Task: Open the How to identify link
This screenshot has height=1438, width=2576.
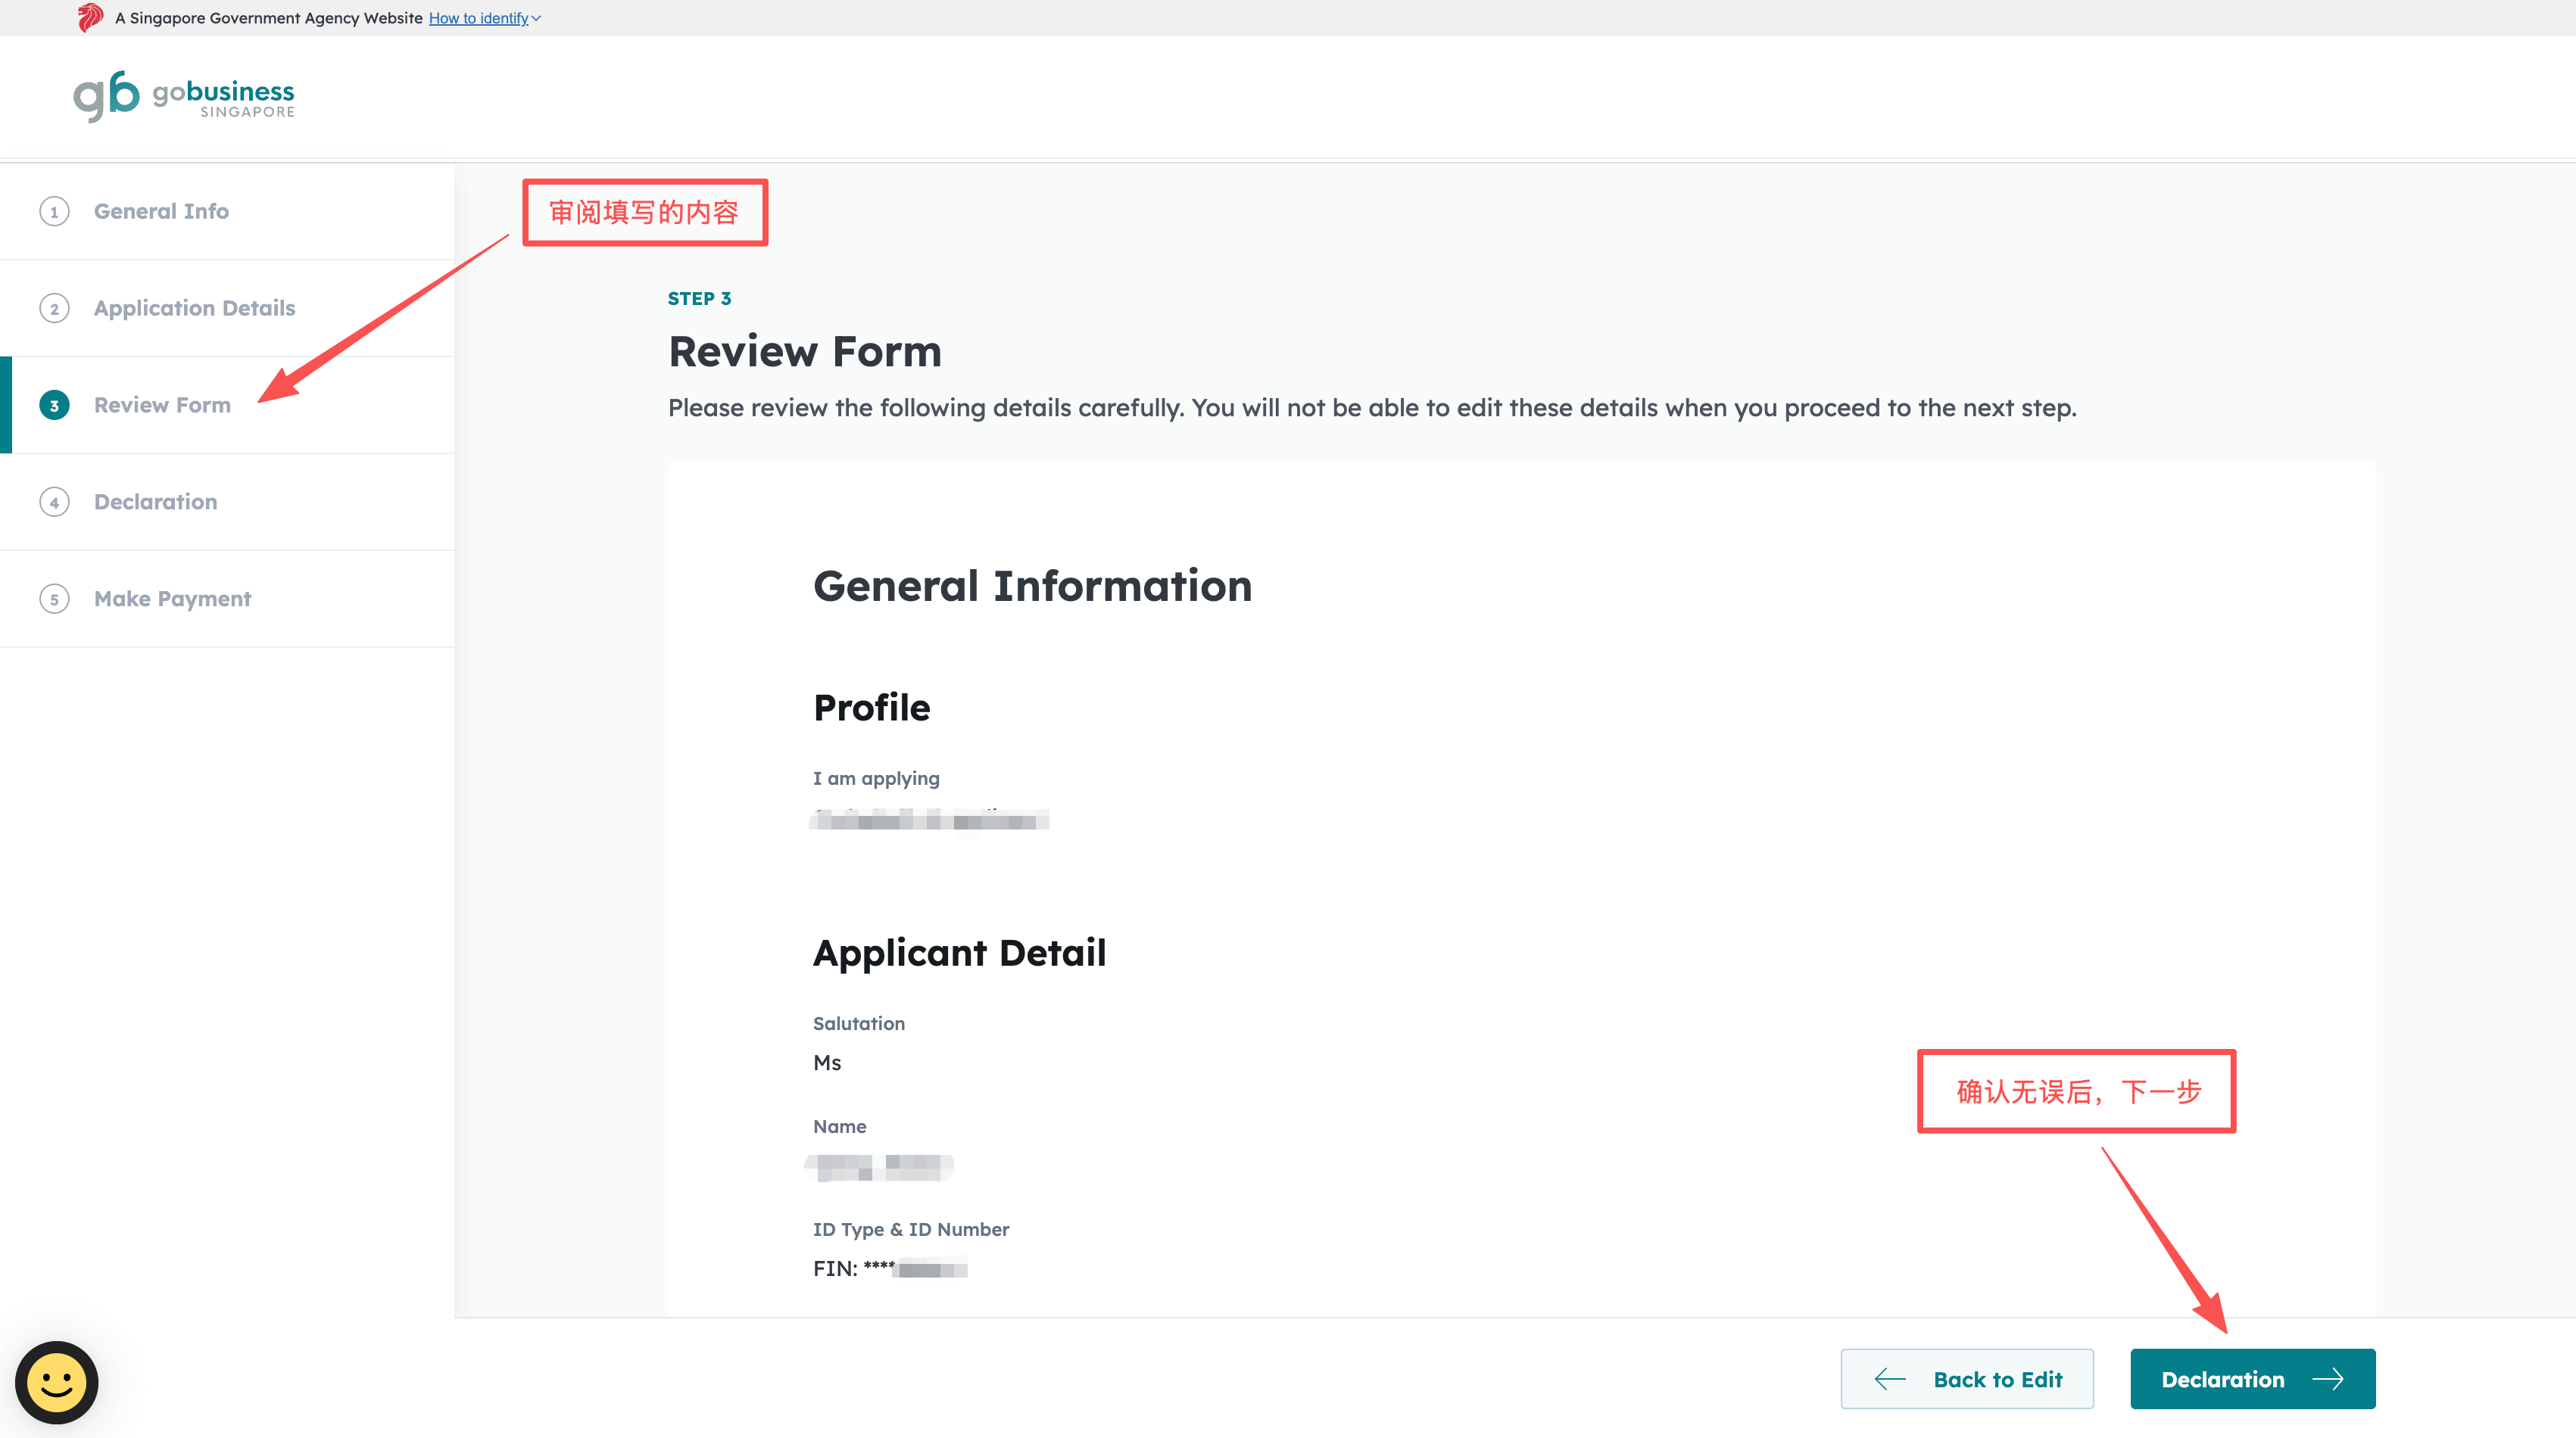Action: click(478, 18)
